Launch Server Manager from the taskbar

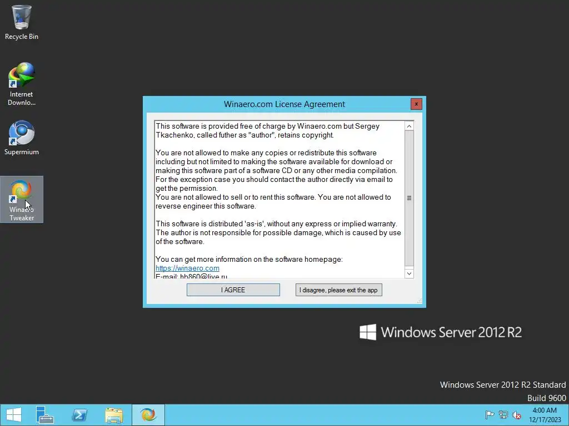point(45,415)
